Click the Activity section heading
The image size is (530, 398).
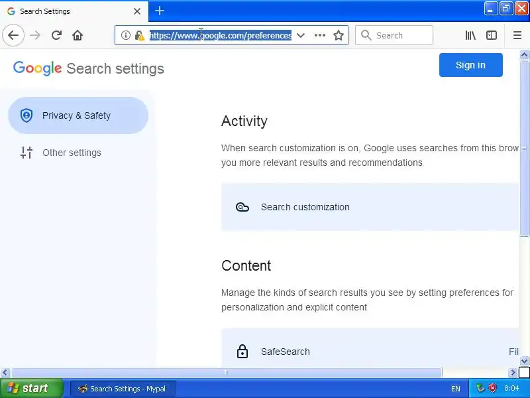(x=244, y=121)
